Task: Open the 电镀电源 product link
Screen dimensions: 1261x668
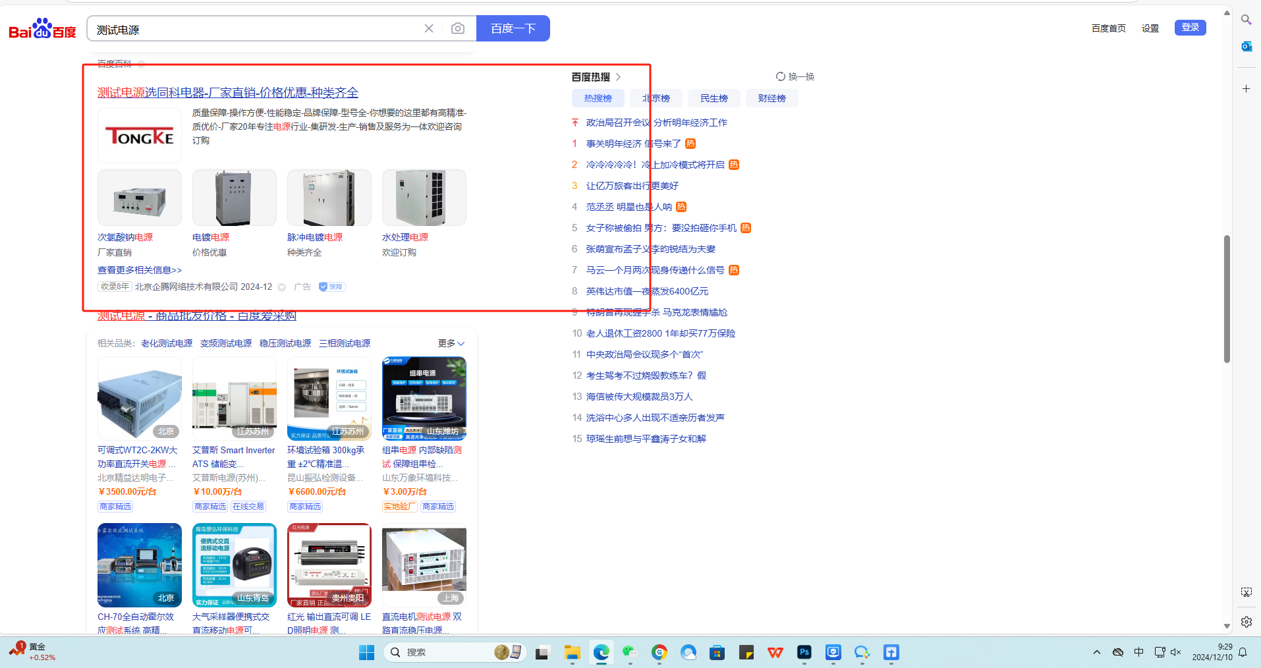Action: 211,237
